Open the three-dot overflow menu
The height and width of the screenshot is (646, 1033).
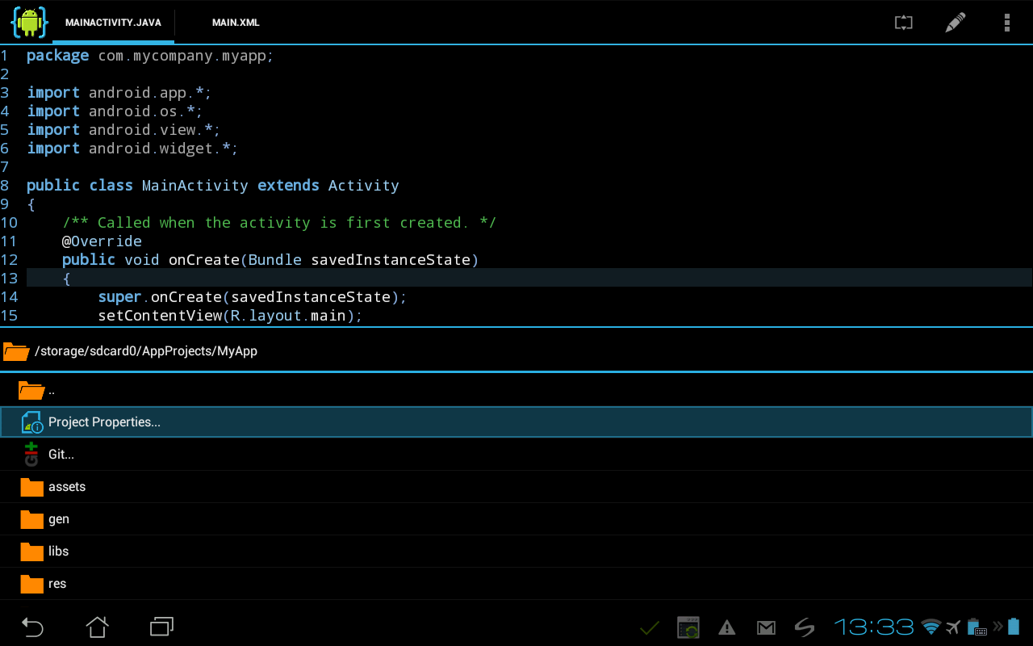(x=1006, y=23)
